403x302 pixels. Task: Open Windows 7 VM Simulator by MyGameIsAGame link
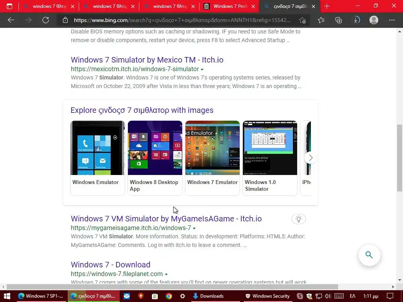coord(166,219)
